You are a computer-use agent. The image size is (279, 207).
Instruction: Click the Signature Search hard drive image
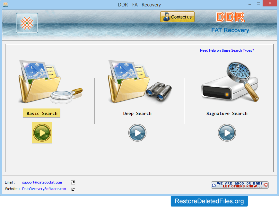[230, 82]
